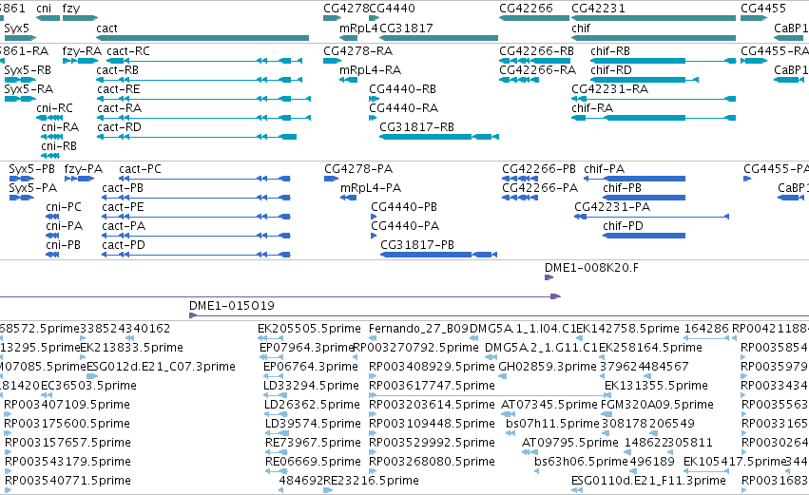Select the cact-PD protein label
The height and width of the screenshot is (495, 809).
(x=124, y=245)
